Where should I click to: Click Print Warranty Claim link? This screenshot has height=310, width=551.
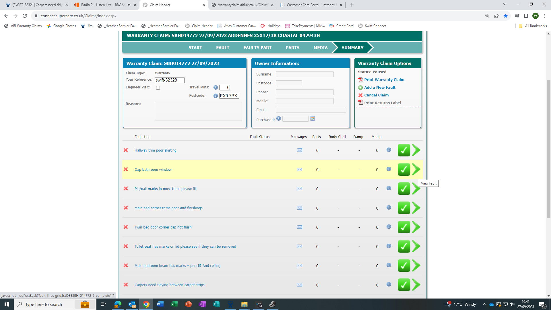coord(384,80)
